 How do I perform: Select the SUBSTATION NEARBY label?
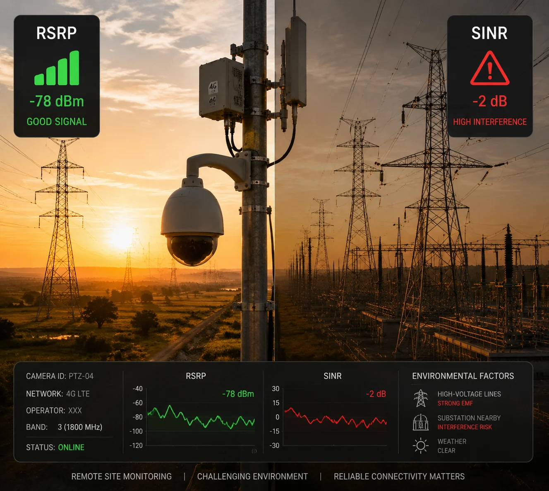(469, 418)
